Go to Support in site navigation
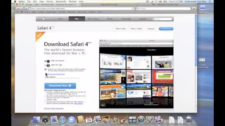The image size is (225, 126). coord(142,19)
